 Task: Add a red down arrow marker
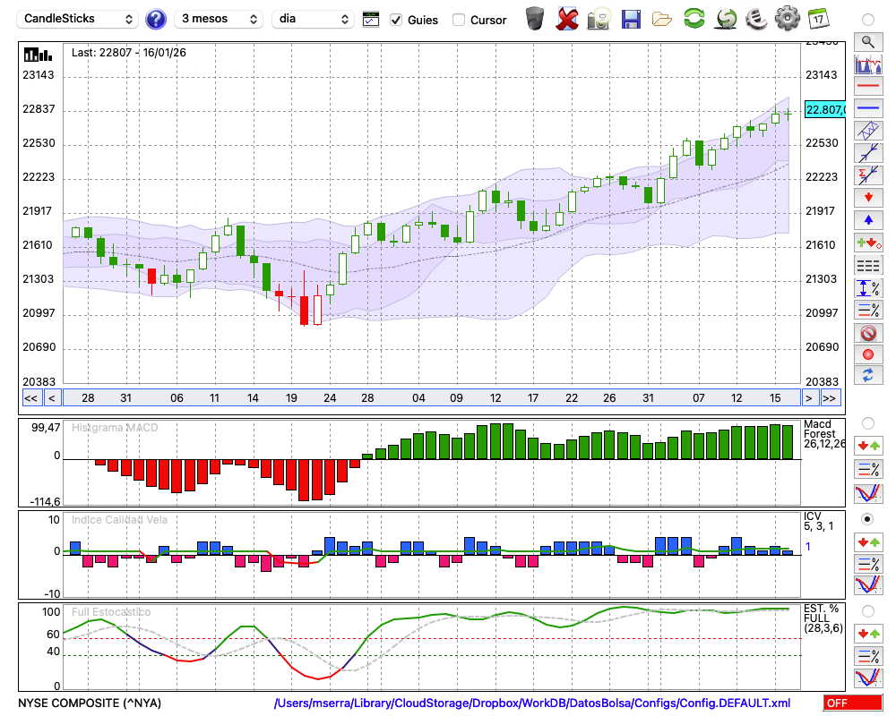click(x=868, y=198)
